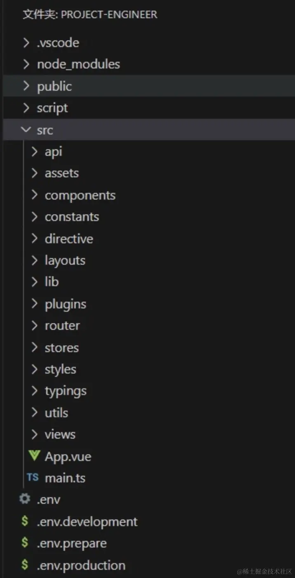Click the dollar icon beside .env.production
The width and height of the screenshot is (295, 578).
(25, 565)
